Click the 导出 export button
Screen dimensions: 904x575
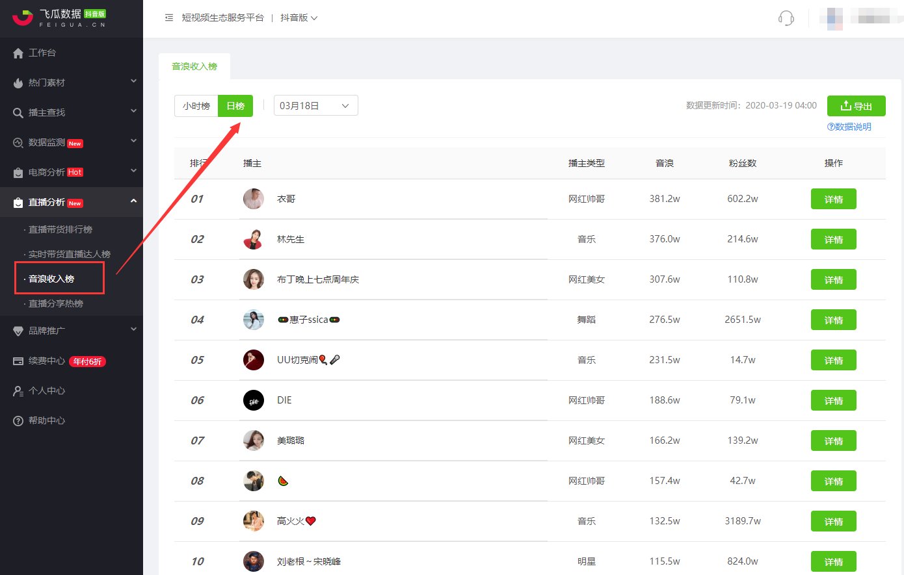pyautogui.click(x=856, y=106)
